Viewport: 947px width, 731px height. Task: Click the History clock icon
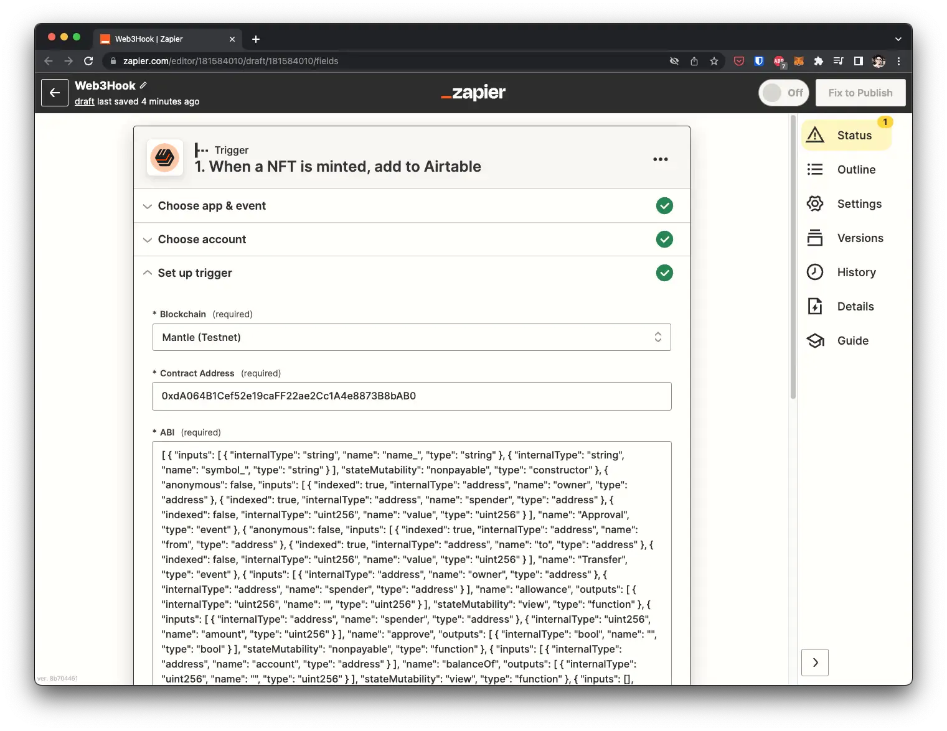[x=815, y=272]
